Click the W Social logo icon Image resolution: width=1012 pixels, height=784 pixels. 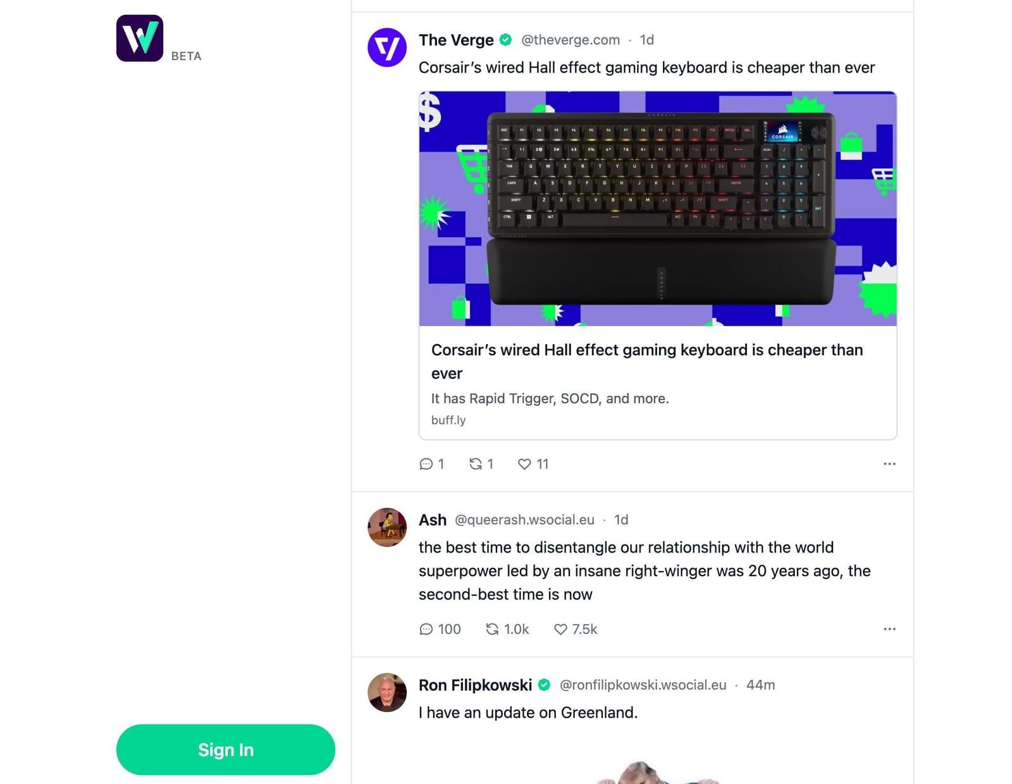click(x=140, y=39)
